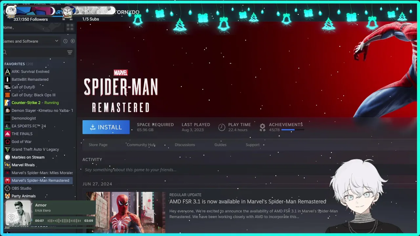This screenshot has height=236, width=420.
Task: Open the View menu
Action: (x=26, y=4)
